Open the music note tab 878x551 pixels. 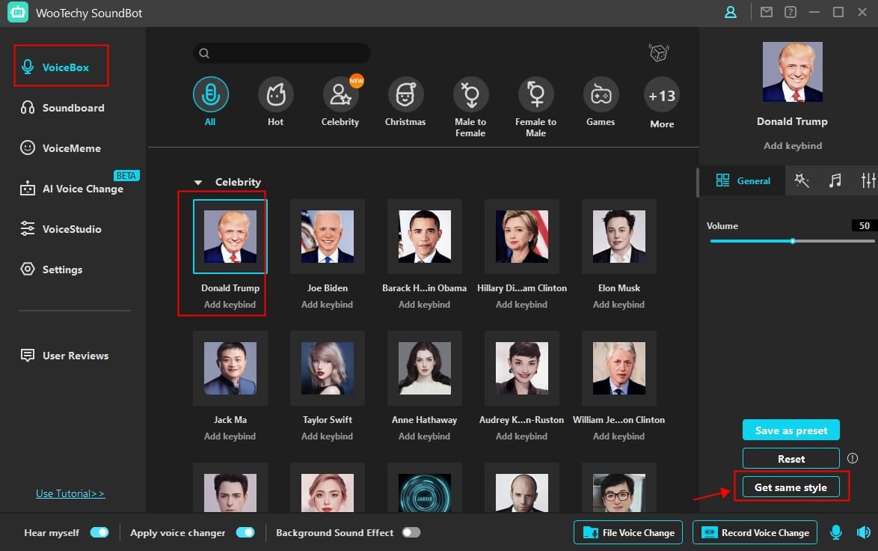[835, 180]
